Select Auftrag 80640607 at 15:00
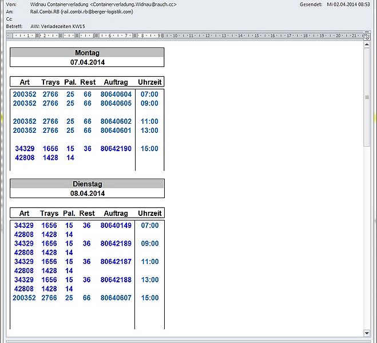 click(116, 298)
